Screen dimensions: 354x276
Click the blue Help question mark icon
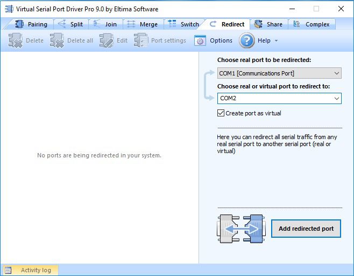pyautogui.click(x=247, y=40)
